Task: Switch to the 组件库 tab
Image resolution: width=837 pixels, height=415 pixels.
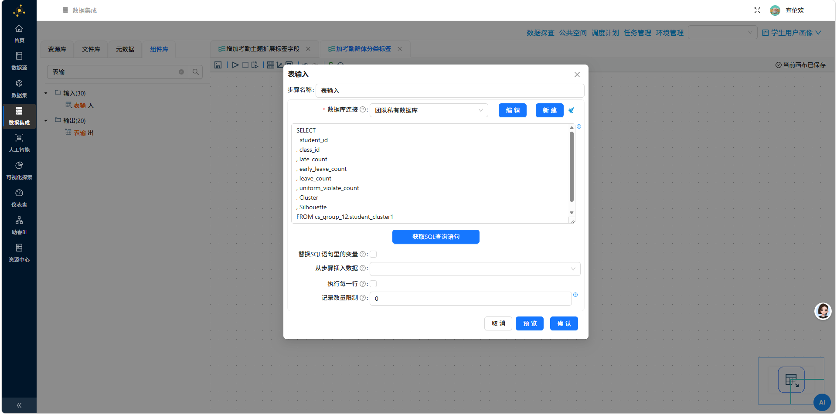Action: point(159,49)
